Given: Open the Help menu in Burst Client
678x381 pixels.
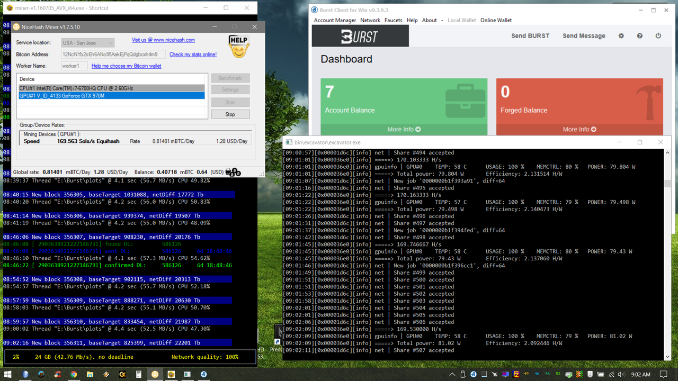Looking at the screenshot, I should click(412, 20).
